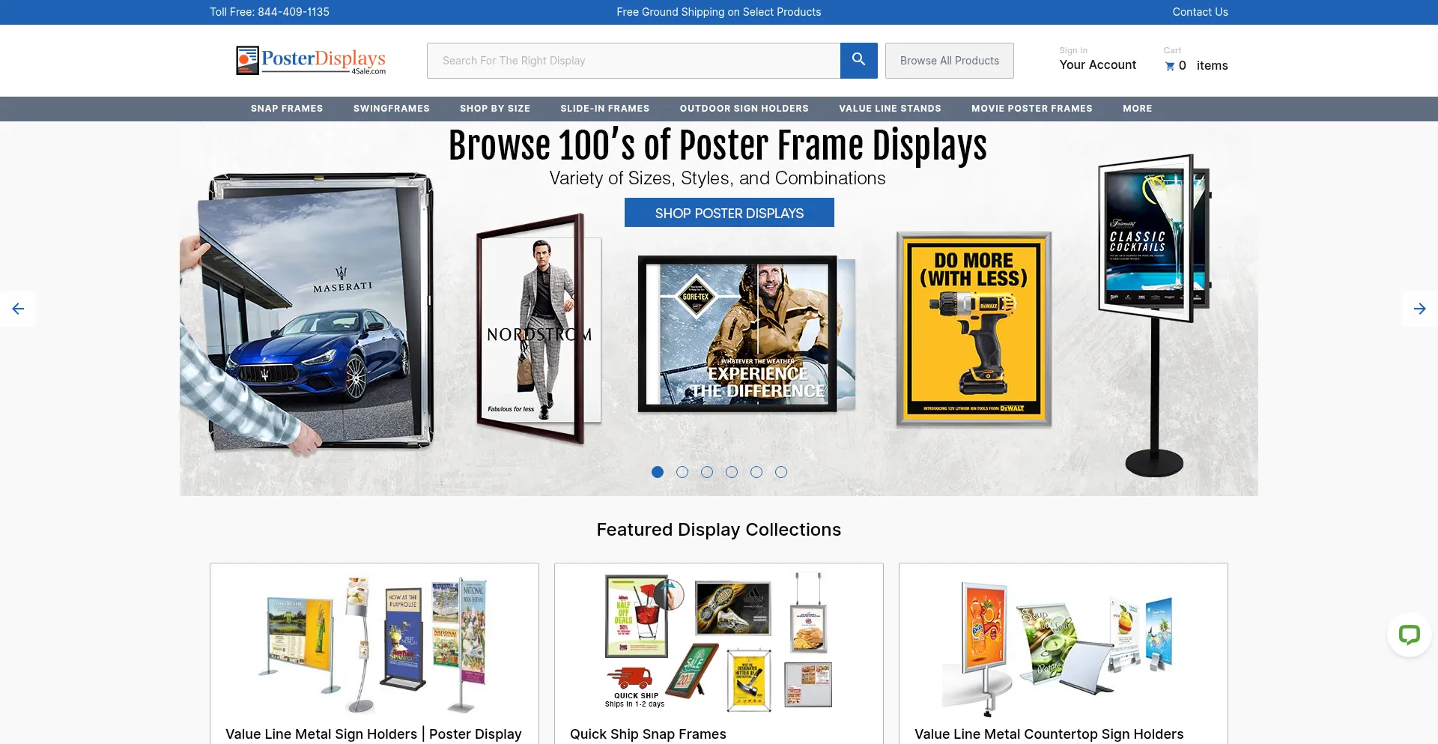Go to previous slide with left arrow

coord(18,309)
